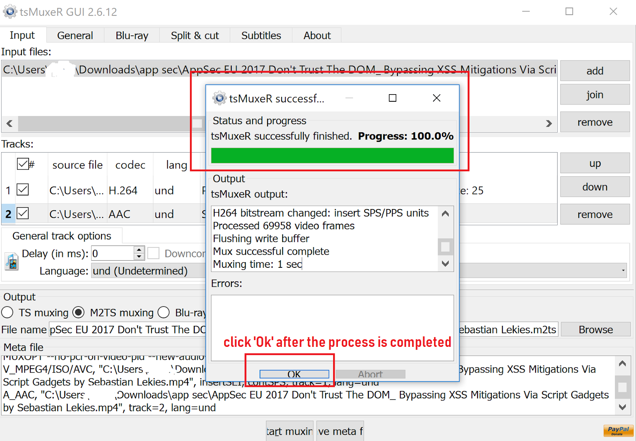Show the About tab
The height and width of the screenshot is (441, 636).
click(317, 35)
